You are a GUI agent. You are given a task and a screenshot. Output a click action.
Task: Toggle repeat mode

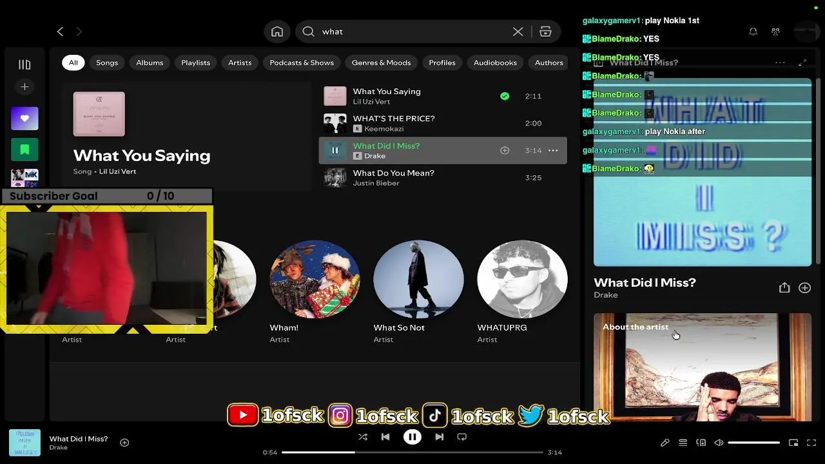[x=461, y=437]
